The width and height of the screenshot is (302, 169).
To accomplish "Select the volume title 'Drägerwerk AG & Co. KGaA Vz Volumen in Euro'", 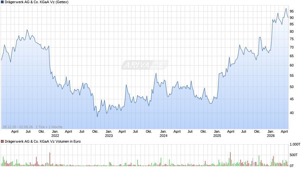I will [43, 141].
